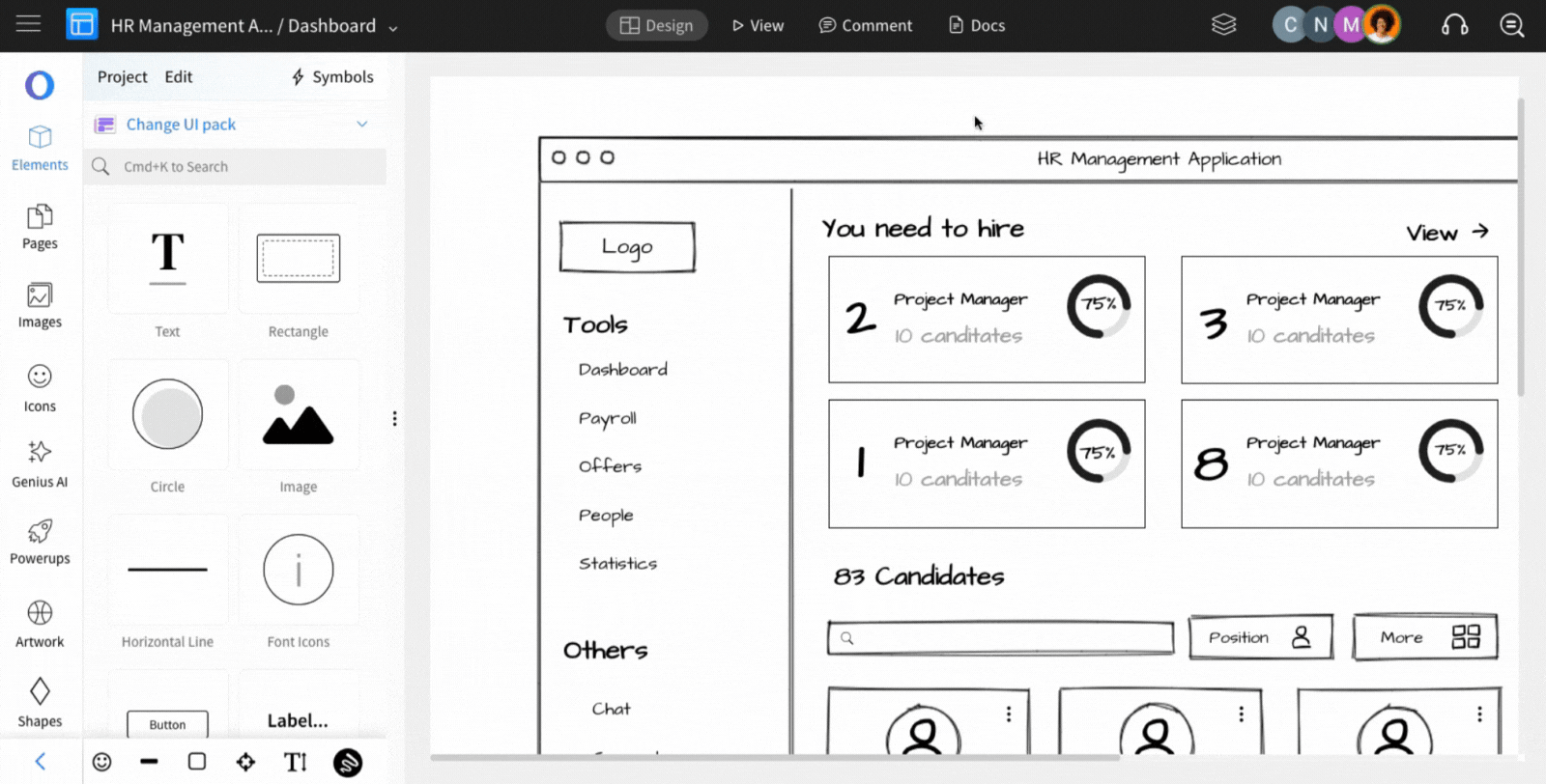Open the hamburger main menu
This screenshot has width=1546, height=784.
click(29, 24)
